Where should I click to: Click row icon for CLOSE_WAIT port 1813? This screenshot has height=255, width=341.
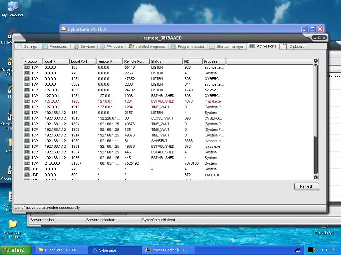pyautogui.click(x=27, y=118)
